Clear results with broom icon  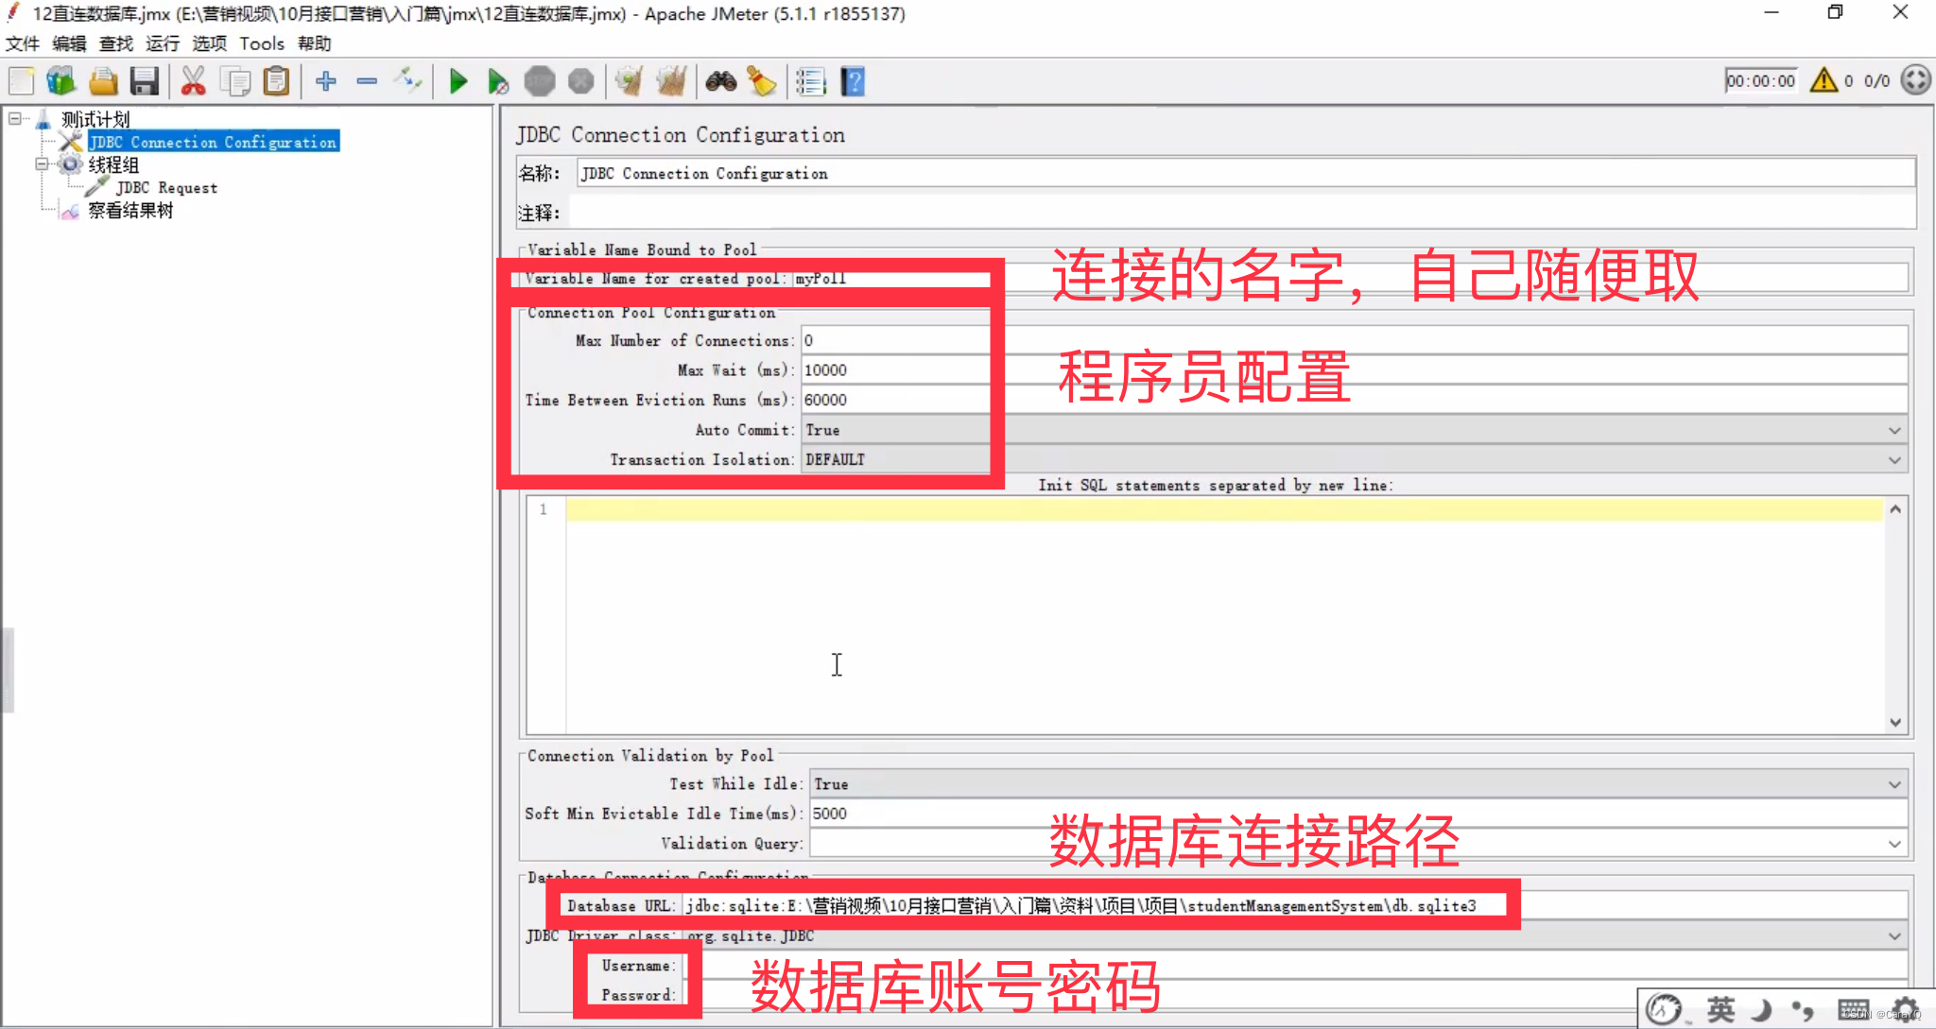629,81
